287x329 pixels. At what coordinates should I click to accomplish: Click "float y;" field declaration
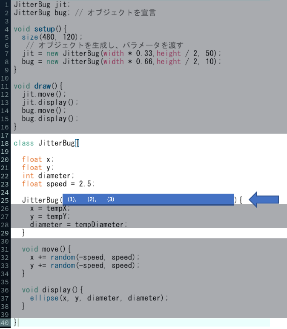click(38, 168)
